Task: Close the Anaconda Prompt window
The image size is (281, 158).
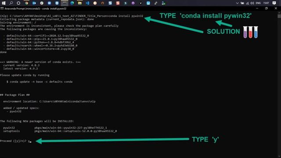Action: (276, 8)
